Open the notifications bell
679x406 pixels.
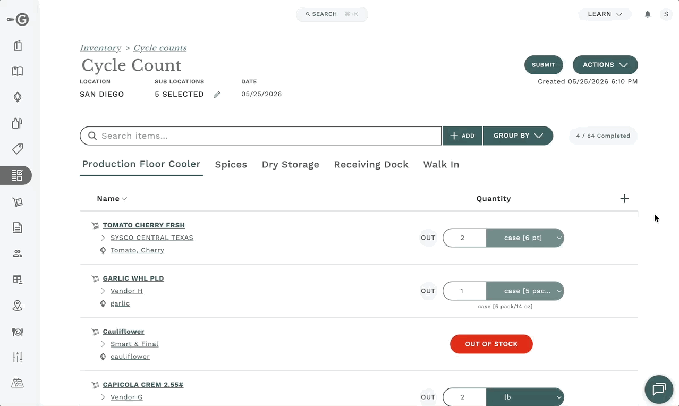click(x=648, y=14)
